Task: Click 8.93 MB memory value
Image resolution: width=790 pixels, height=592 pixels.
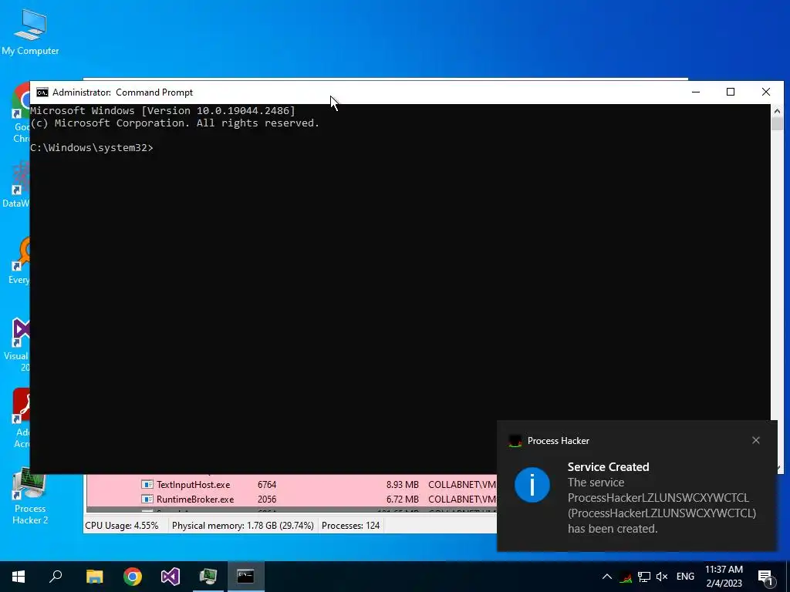Action: pos(402,484)
